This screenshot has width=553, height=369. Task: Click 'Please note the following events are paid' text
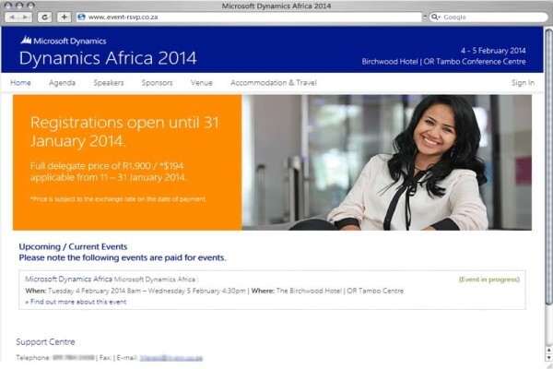[123, 257]
